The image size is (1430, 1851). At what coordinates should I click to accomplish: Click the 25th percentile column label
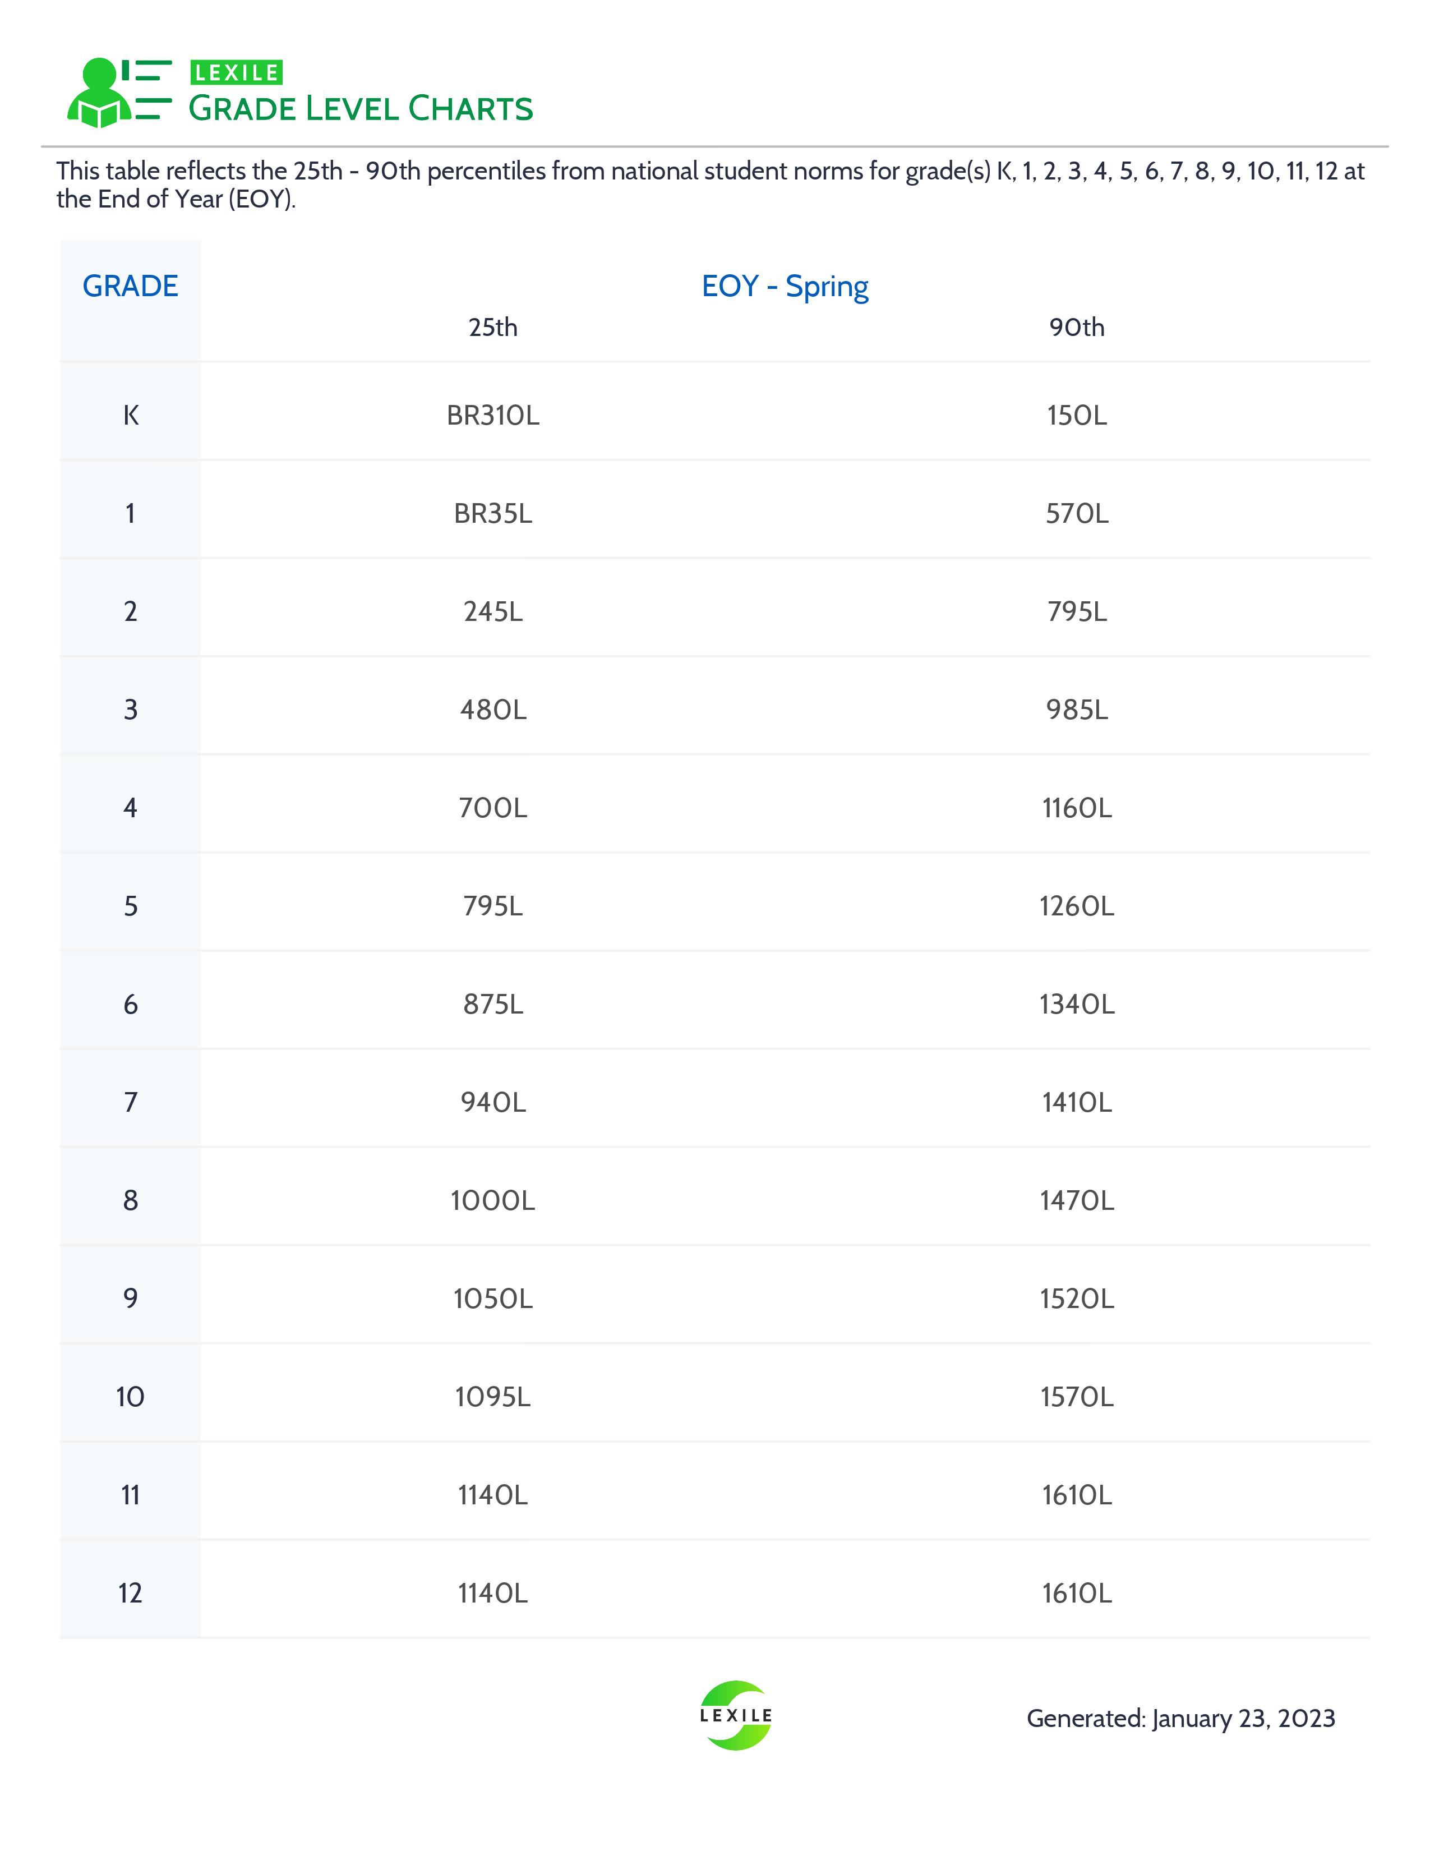[x=493, y=327]
